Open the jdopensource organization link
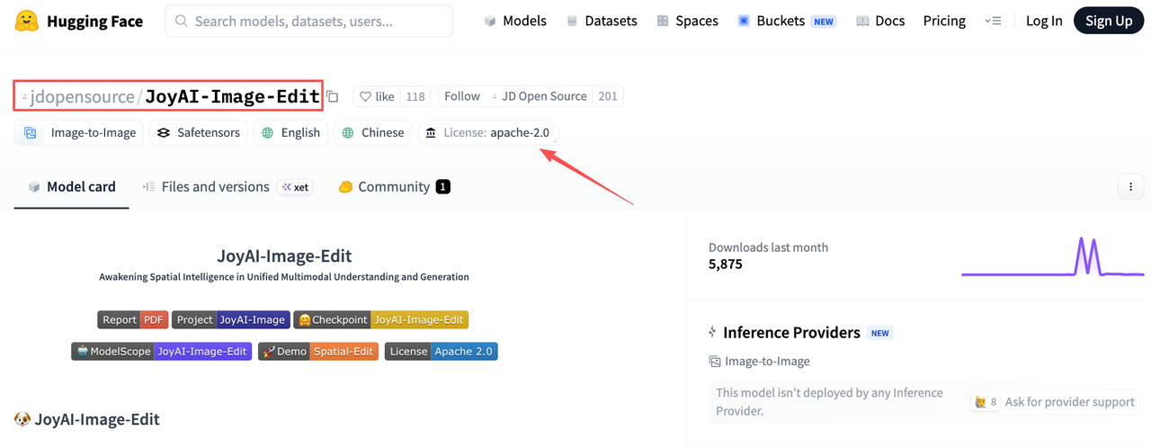Viewport: 1151px width, 448px height. [82, 96]
